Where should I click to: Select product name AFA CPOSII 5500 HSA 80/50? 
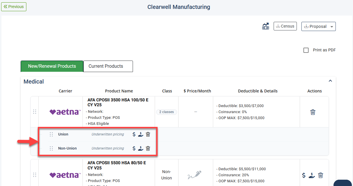117,165
